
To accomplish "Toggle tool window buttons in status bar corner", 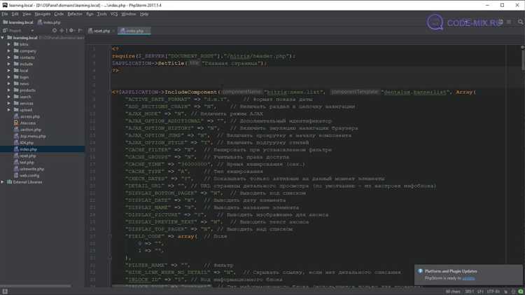I will click(5, 291).
